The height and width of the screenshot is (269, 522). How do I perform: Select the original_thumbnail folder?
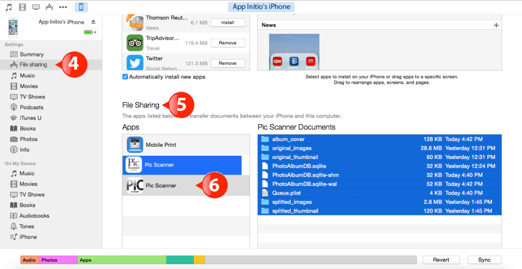pyautogui.click(x=379, y=157)
